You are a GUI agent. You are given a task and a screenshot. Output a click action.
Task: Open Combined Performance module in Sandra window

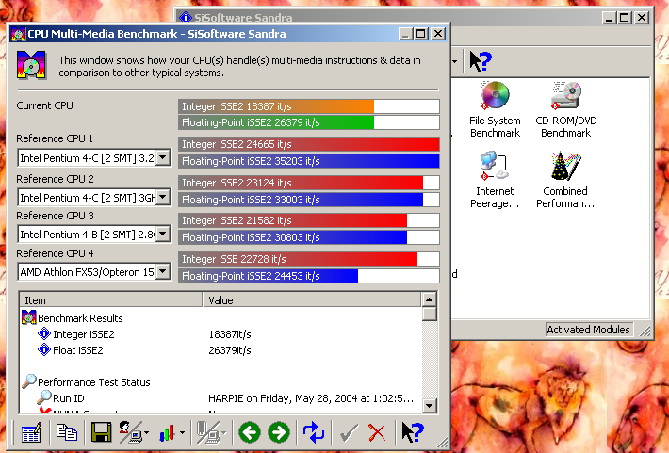point(565,180)
